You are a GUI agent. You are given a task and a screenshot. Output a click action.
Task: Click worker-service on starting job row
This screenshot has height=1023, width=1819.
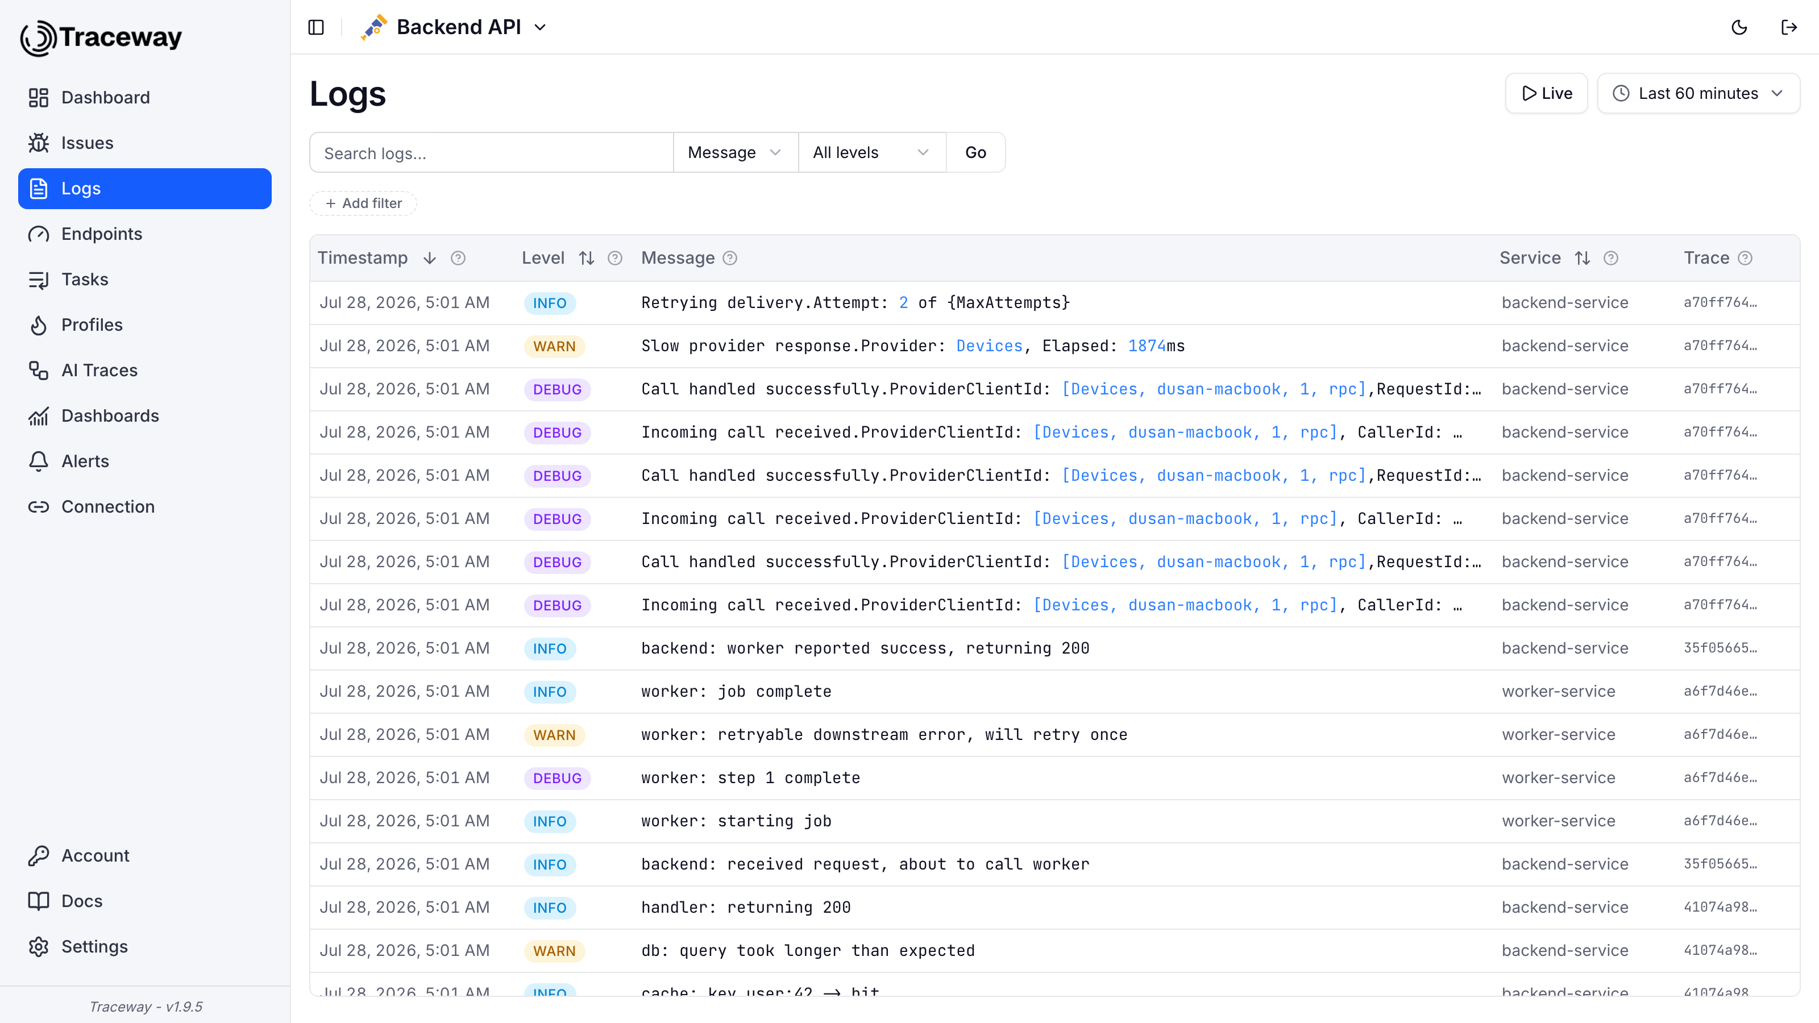click(x=1559, y=821)
